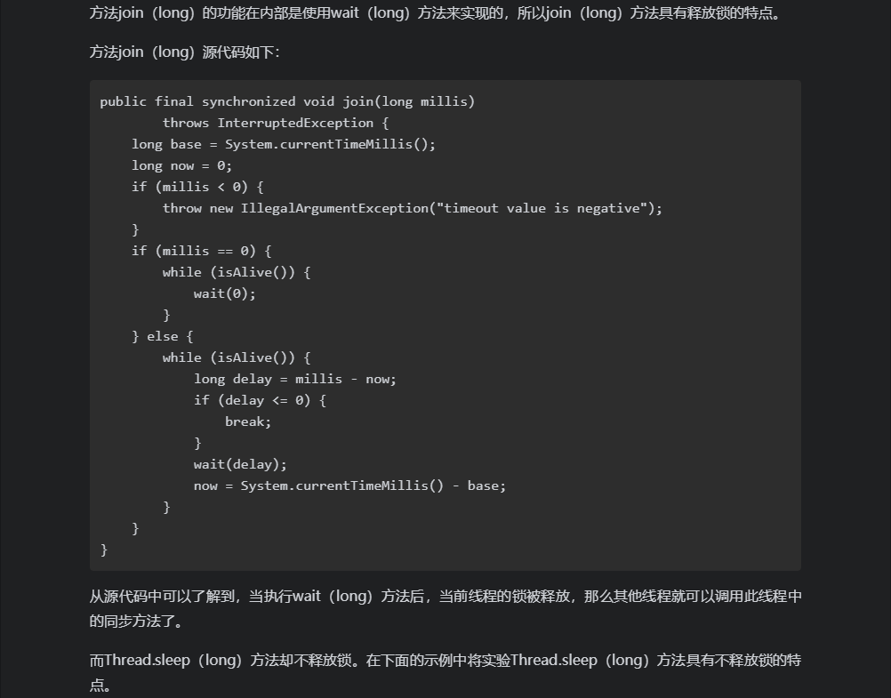Click the 'if (millis < 0)' code line
Screen dimensions: 891x698
pyautogui.click(x=197, y=187)
